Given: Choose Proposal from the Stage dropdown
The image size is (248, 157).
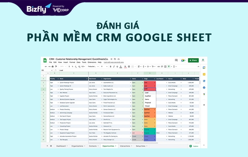Looking at the screenshot, I should [x=148, y=102].
